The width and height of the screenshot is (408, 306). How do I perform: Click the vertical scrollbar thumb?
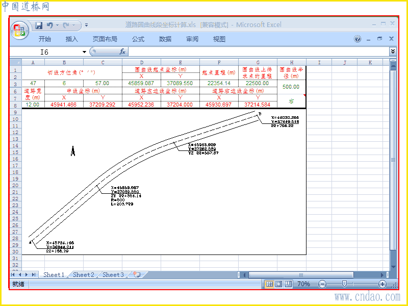click(x=393, y=160)
